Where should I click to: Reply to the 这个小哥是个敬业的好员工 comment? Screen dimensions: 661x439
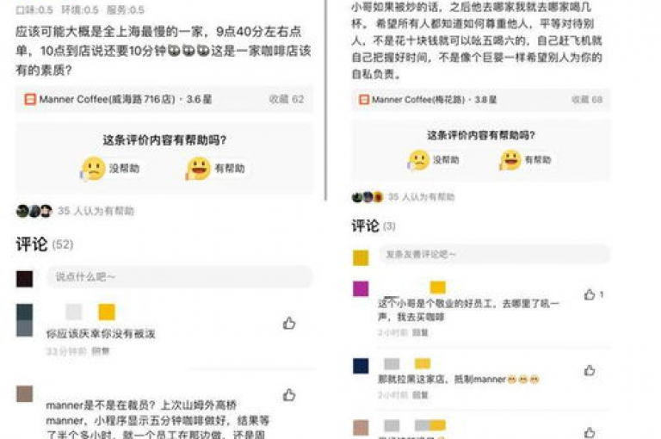(x=420, y=333)
